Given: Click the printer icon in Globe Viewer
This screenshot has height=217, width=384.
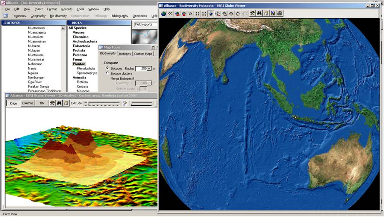Looking at the screenshot, I should [x=280, y=14].
